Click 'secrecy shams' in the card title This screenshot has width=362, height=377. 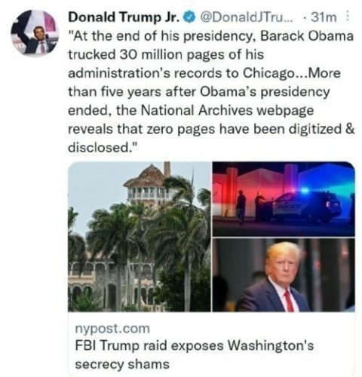point(122,364)
